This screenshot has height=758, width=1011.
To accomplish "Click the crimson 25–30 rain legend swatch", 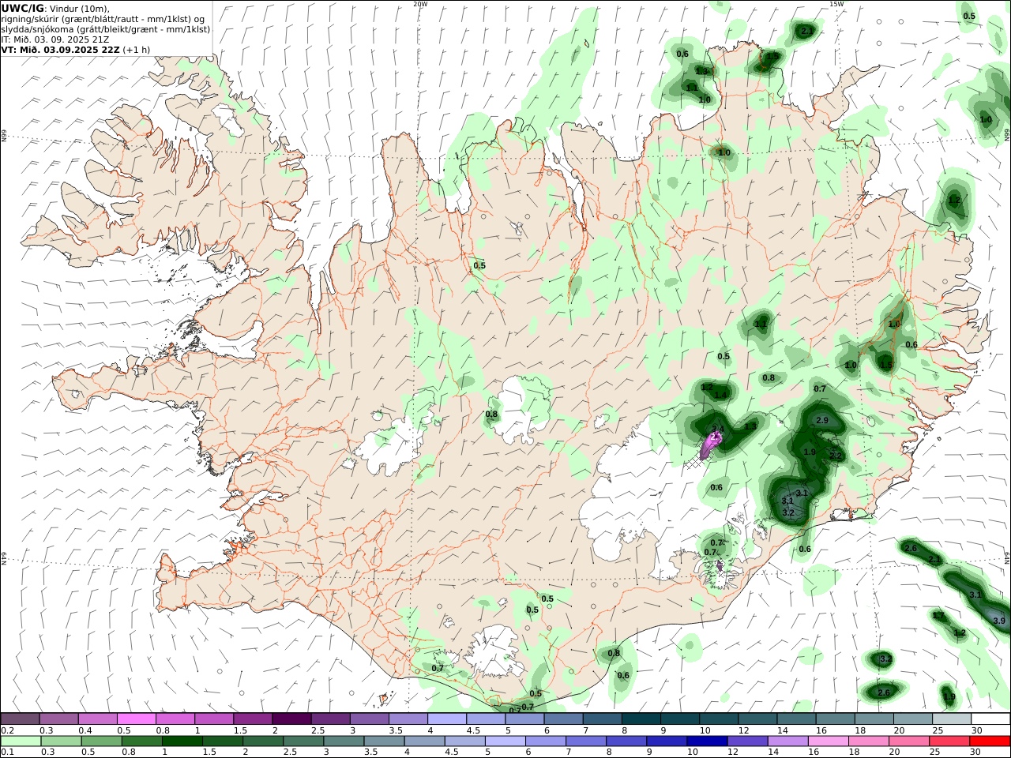I will tap(950, 741).
